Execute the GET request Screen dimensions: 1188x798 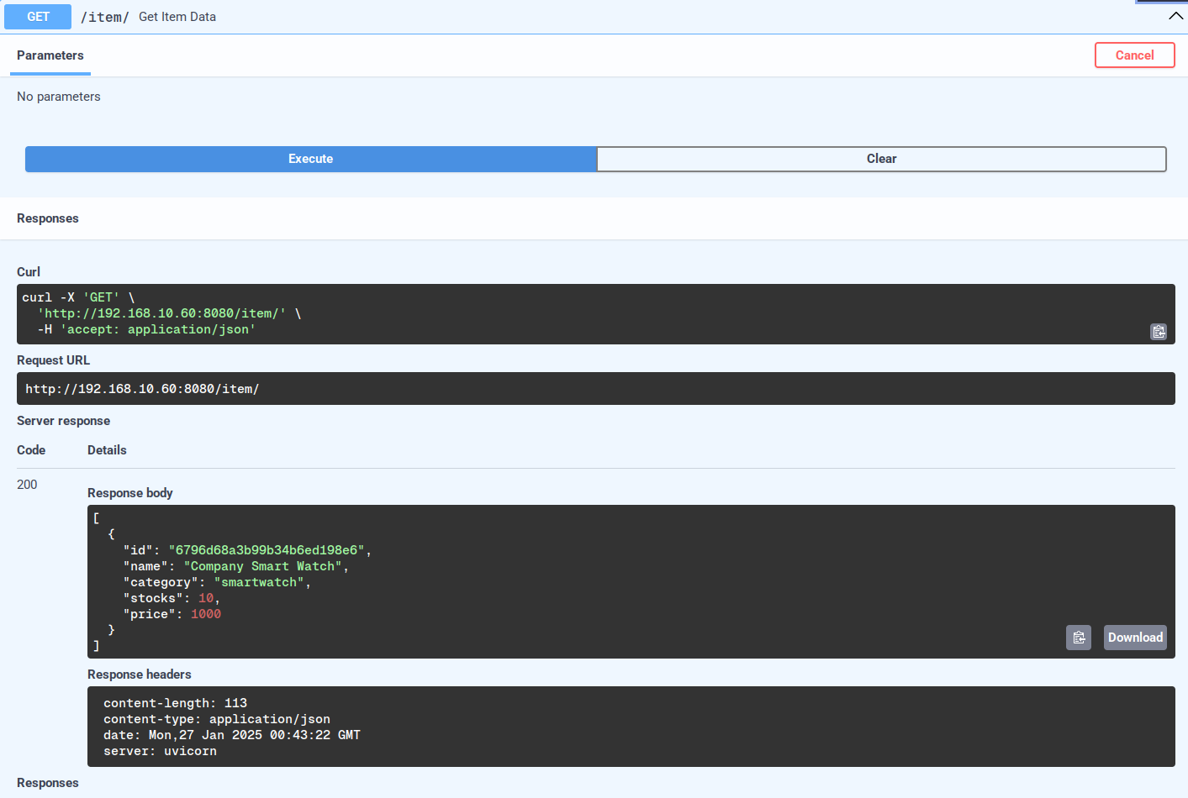click(310, 159)
